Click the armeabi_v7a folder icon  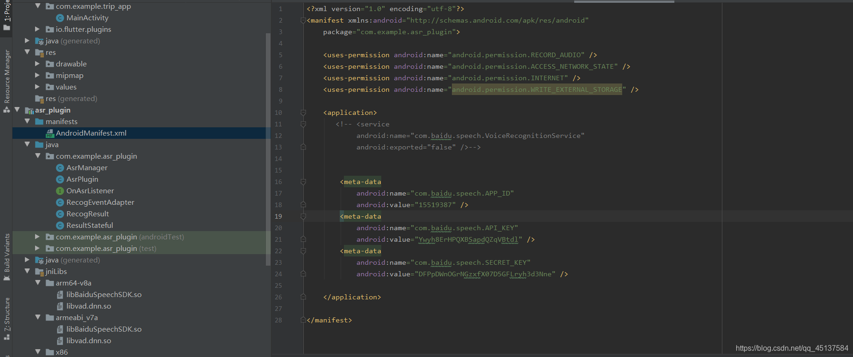tap(50, 318)
